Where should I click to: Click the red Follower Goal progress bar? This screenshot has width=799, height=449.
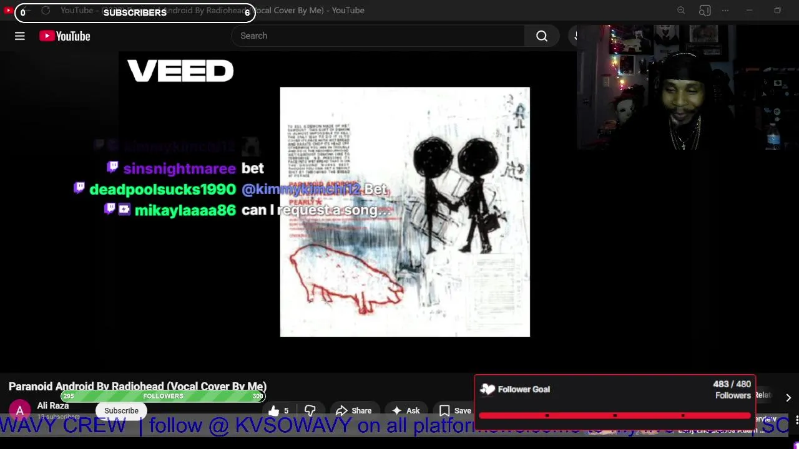(x=615, y=415)
